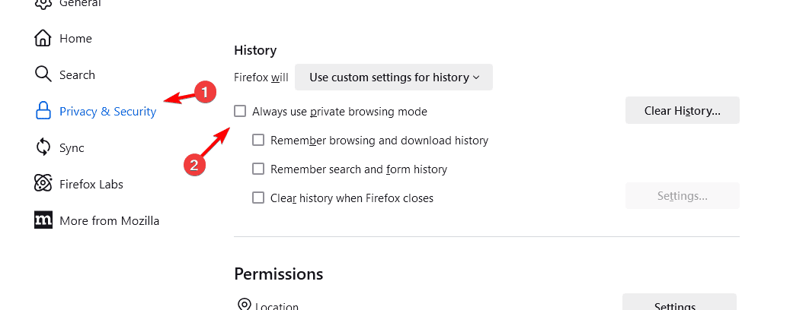This screenshot has width=806, height=310.
Task: Click the More from Mozilla icon
Action: (43, 220)
